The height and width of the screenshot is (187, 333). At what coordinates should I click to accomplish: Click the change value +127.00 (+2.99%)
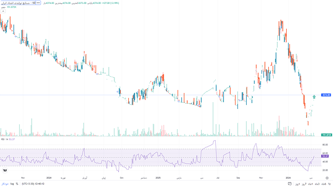110,3
